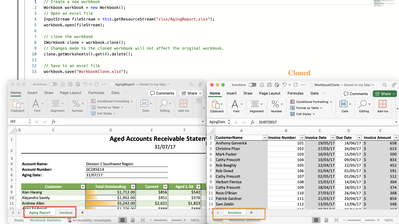The height and width of the screenshot is (224, 399).
Task: Add new sheet in AgingReport window
Action: (82, 213)
